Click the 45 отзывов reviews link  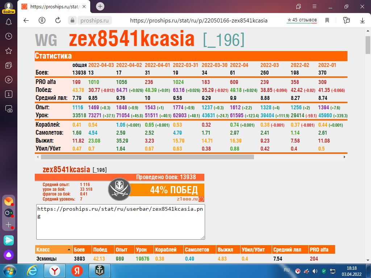(302, 20)
